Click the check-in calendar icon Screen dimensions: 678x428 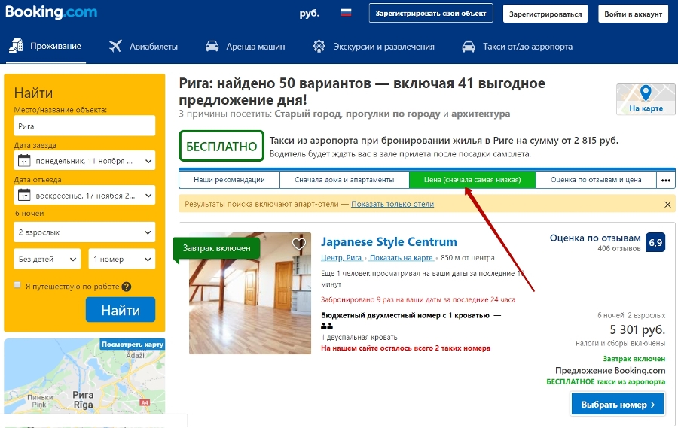24,161
